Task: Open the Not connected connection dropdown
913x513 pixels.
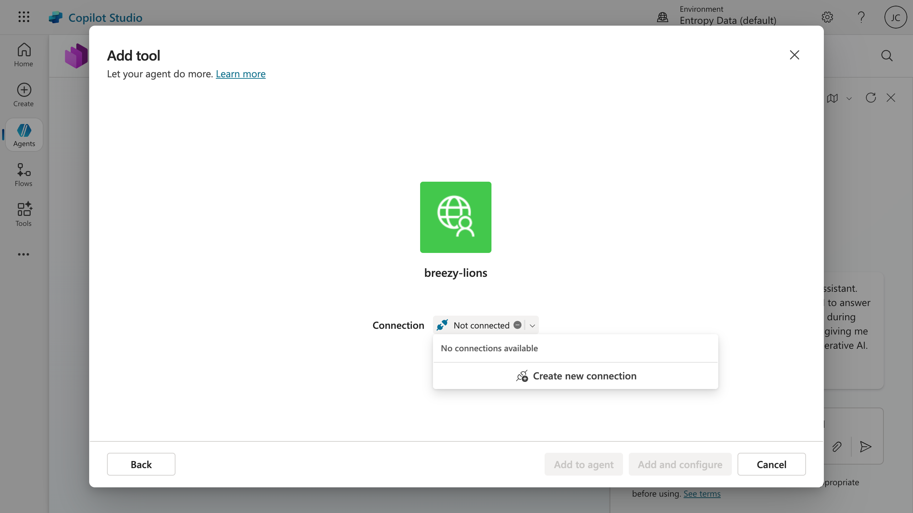Action: click(485, 325)
